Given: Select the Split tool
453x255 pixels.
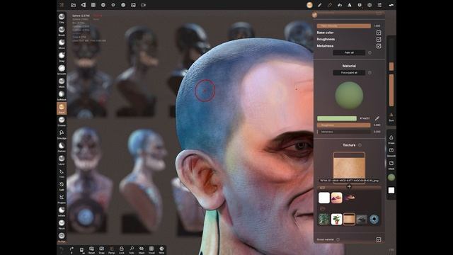Looking at the screenshot, I should tap(62, 186).
